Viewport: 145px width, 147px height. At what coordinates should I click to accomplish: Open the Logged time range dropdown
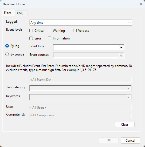pyautogui.click(x=81, y=23)
